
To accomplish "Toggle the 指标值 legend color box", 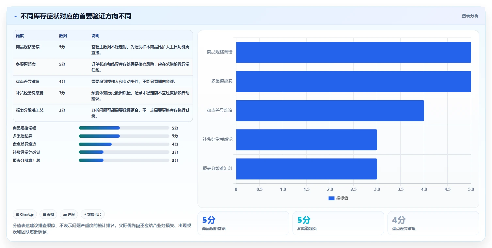I will [x=331, y=198].
